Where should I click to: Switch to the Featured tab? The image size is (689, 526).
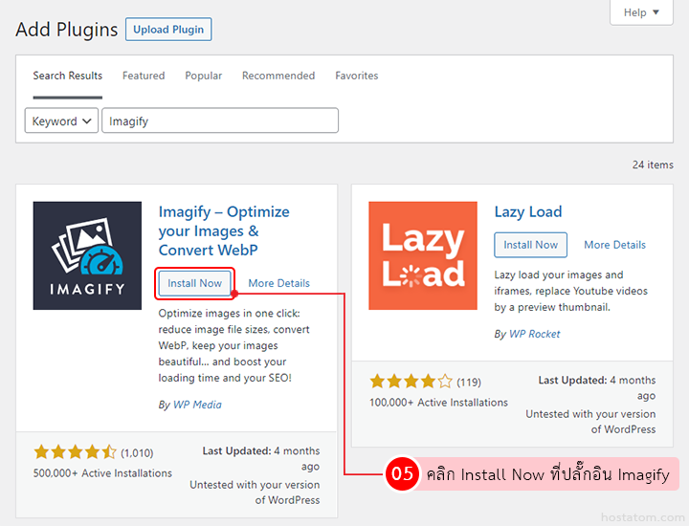tap(144, 76)
